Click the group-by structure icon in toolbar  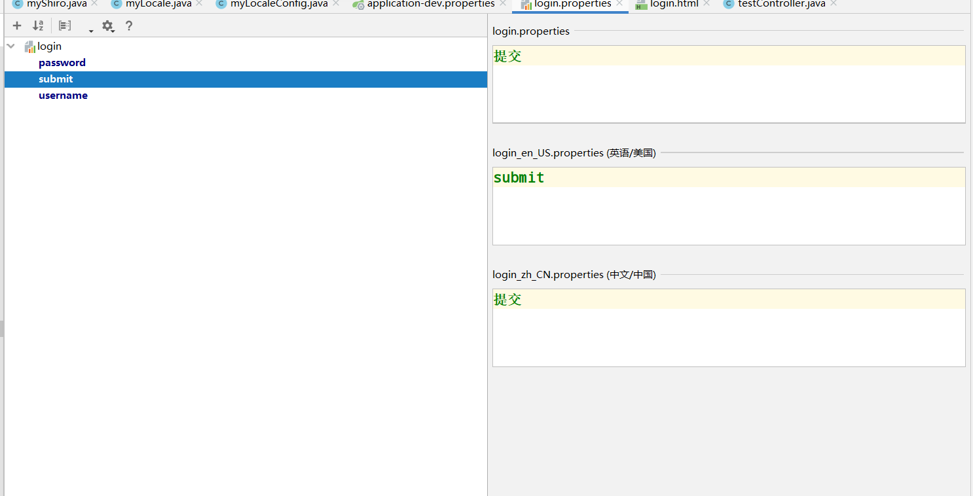(64, 26)
